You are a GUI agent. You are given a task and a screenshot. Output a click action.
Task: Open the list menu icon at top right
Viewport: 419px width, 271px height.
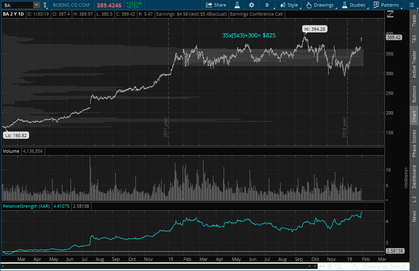click(411, 5)
